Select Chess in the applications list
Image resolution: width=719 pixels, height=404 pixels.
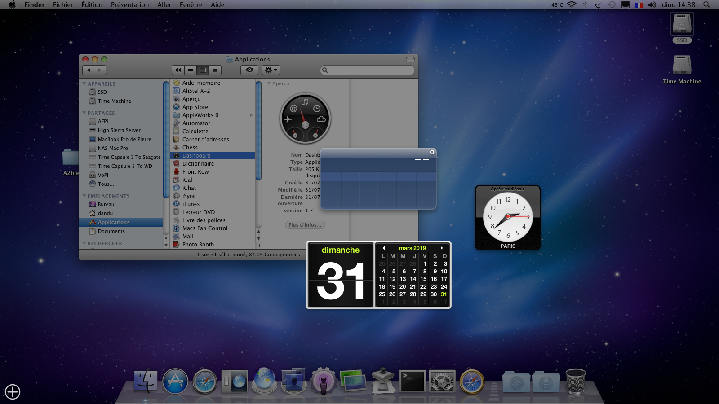pos(190,148)
